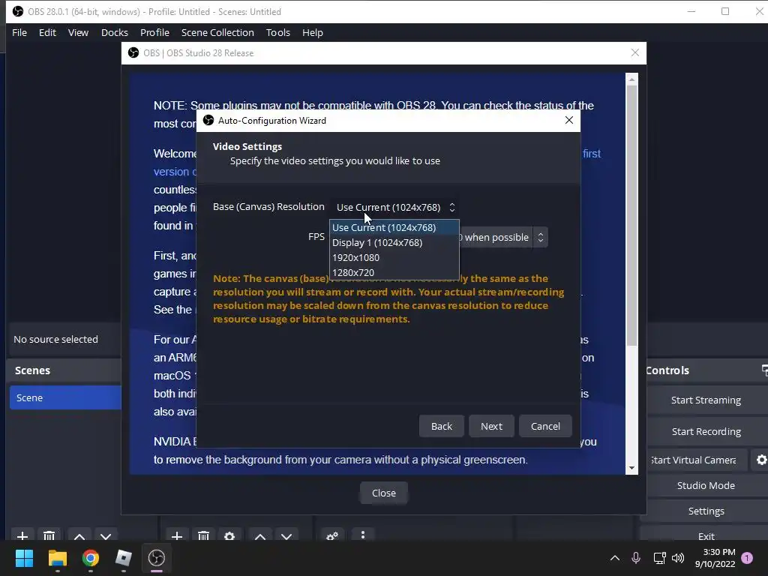Click Start Streaming button

click(706, 400)
